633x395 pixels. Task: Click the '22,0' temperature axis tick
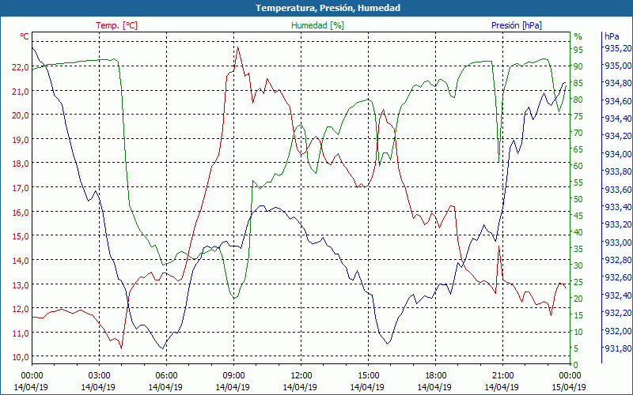pos(21,67)
